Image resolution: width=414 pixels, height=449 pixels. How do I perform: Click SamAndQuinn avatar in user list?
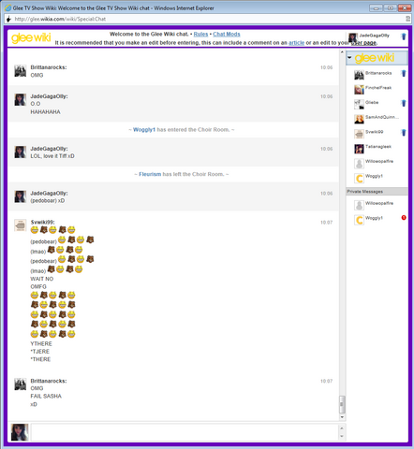click(x=359, y=119)
